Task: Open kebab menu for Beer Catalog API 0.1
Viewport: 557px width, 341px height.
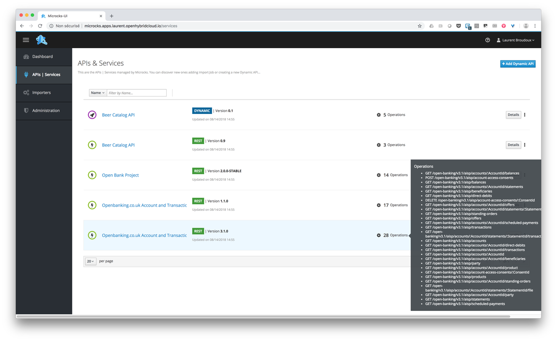Action: click(525, 115)
